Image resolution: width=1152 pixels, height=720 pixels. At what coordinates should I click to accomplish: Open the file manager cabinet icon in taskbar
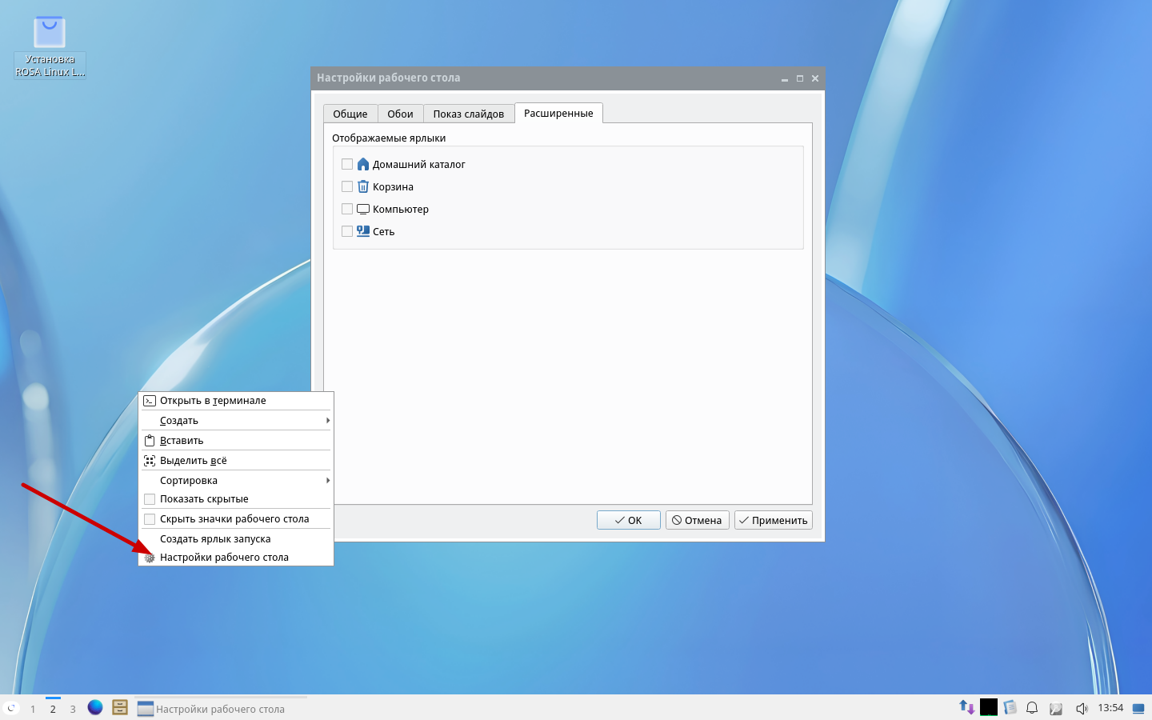click(120, 707)
